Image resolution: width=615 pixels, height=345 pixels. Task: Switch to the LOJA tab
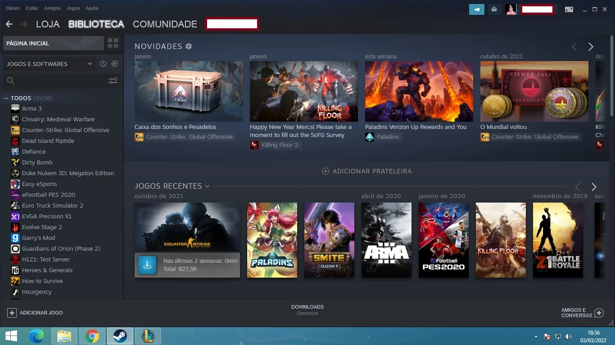48,24
